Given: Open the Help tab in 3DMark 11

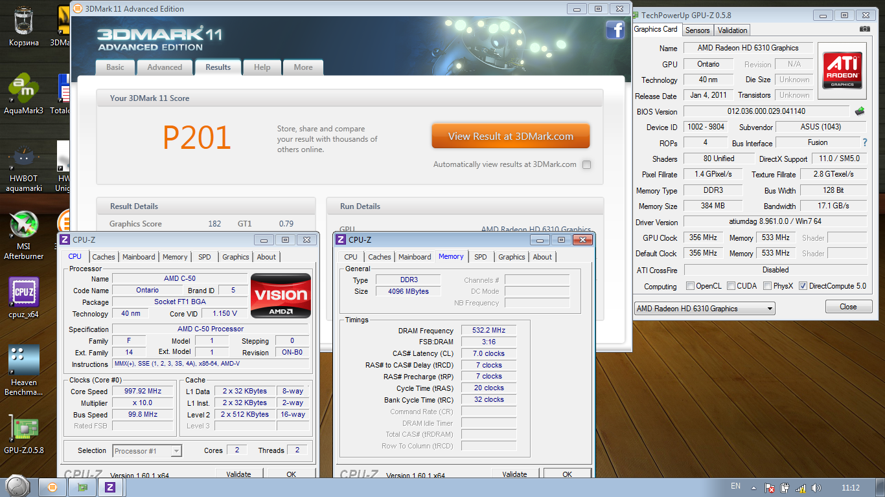Looking at the screenshot, I should tap(262, 67).
